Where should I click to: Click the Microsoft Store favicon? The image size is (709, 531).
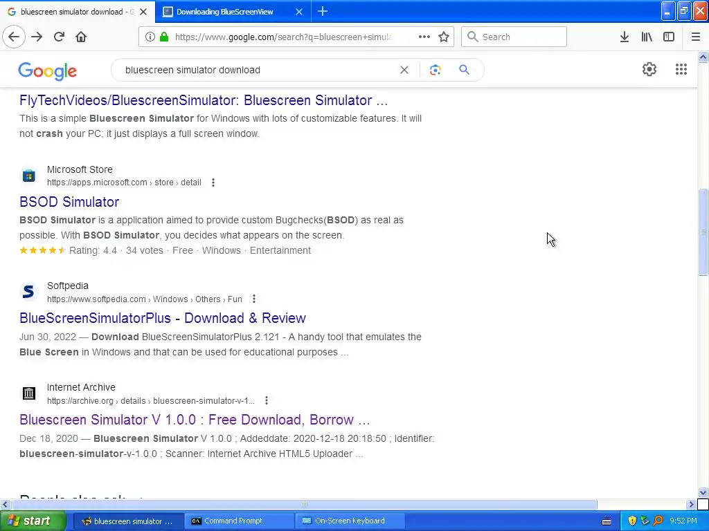point(29,176)
